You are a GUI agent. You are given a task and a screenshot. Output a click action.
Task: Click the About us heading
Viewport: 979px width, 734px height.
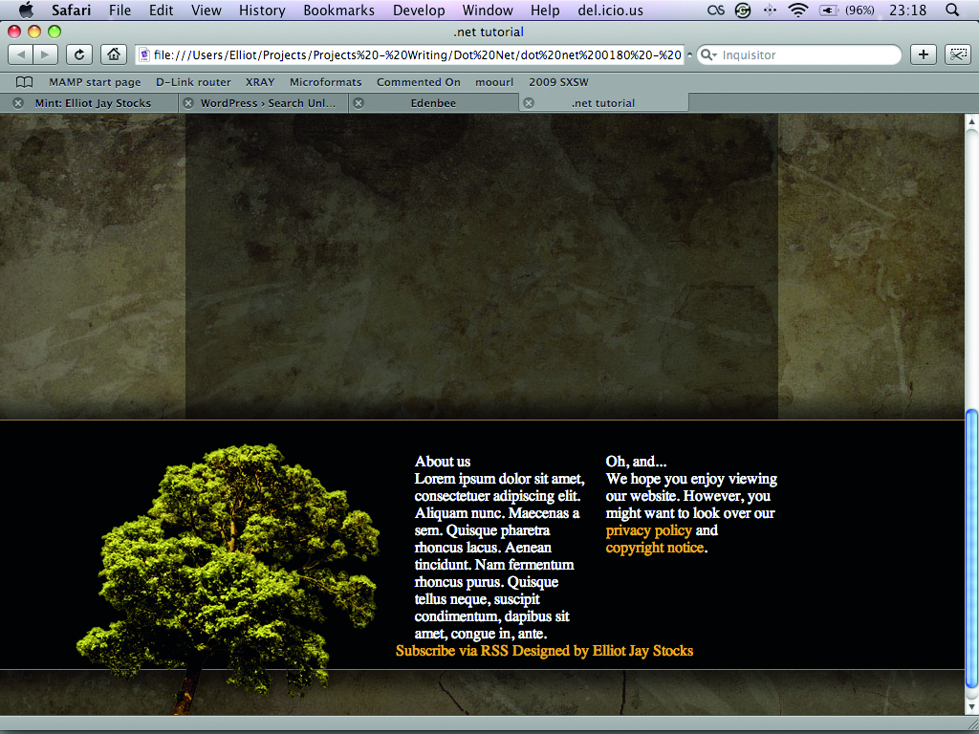(442, 462)
